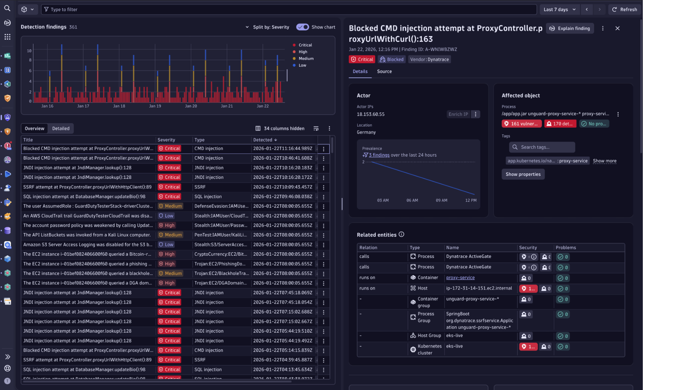The image size is (693, 390).
Task: Open the kebab menu beside Explain finding
Action: pos(602,28)
